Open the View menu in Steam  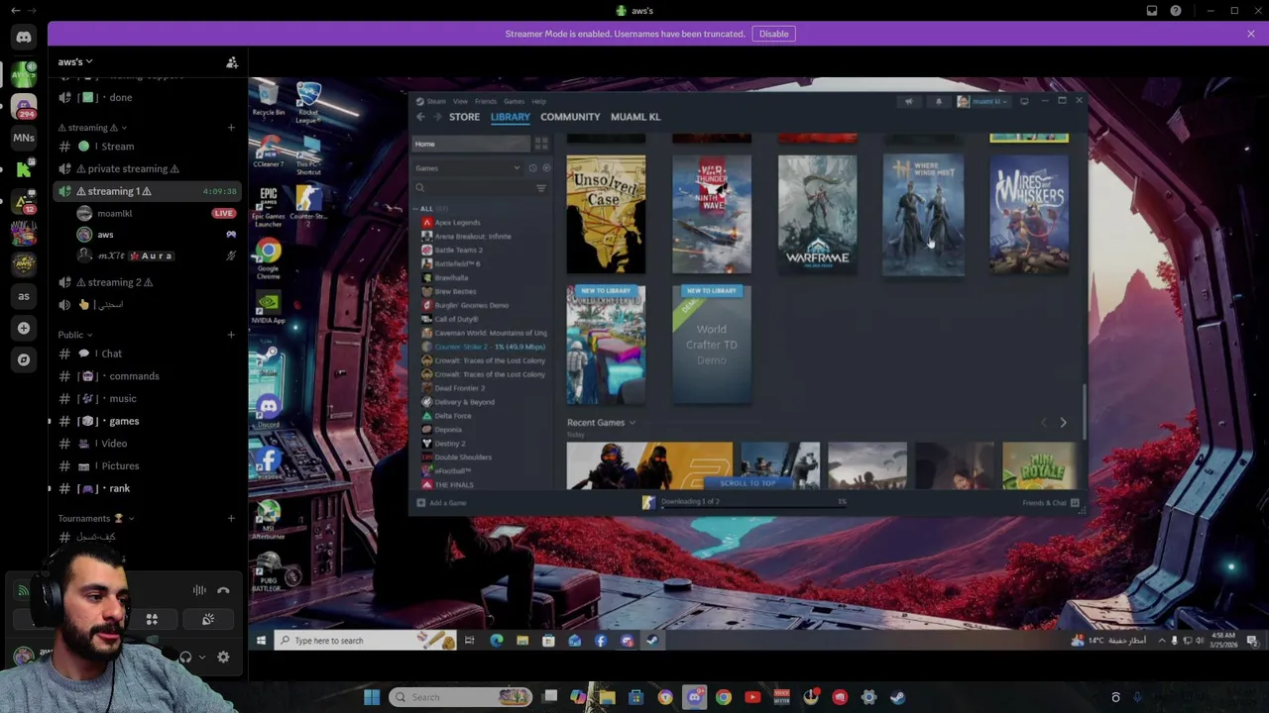(x=460, y=101)
